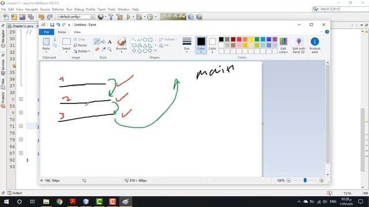
Task: Click NetBeans Undo toolbar icon
Action: click(x=42, y=17)
